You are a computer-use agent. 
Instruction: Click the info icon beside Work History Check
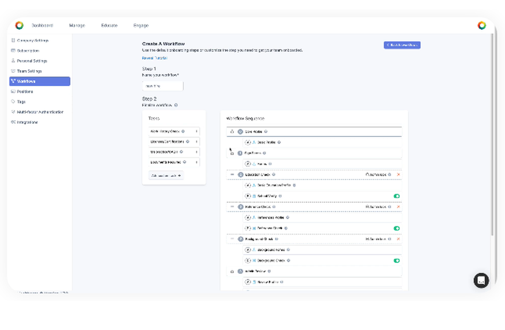(x=183, y=131)
